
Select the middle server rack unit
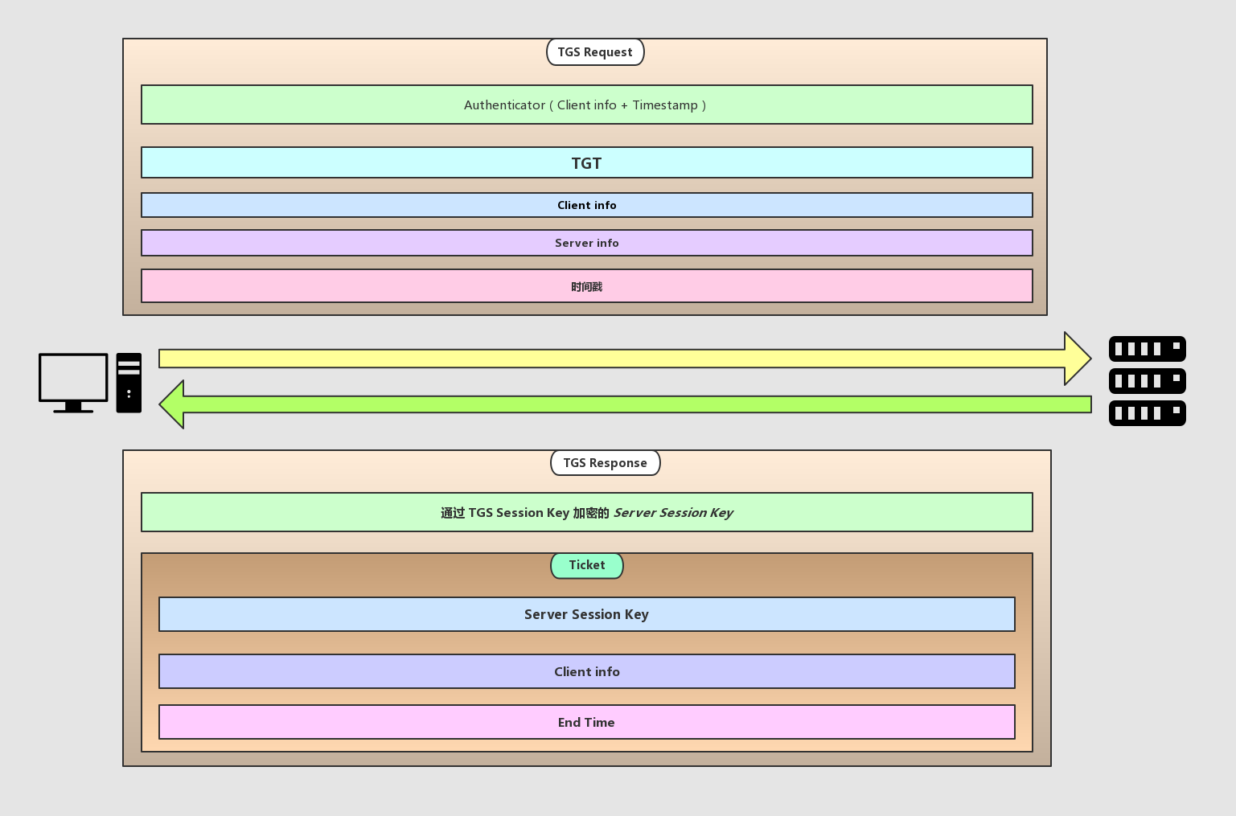(x=1147, y=381)
